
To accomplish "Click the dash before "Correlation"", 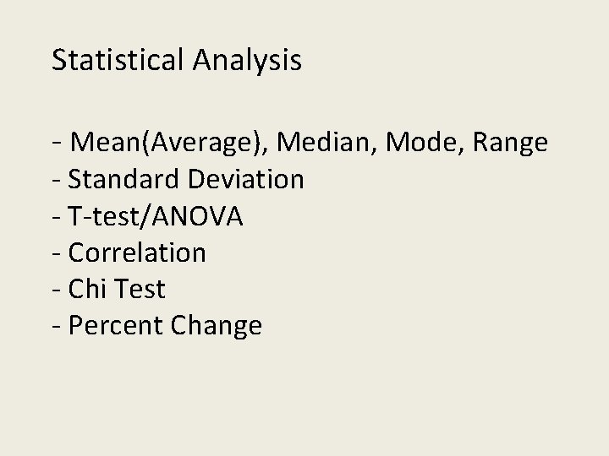I will [x=57, y=254].
